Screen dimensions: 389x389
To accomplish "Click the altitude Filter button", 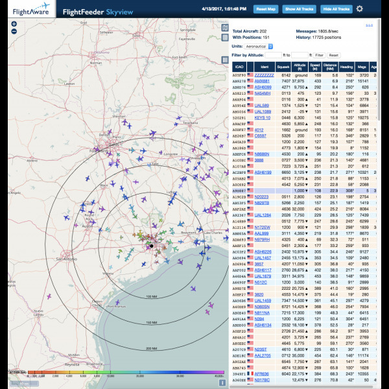I will point(319,56).
